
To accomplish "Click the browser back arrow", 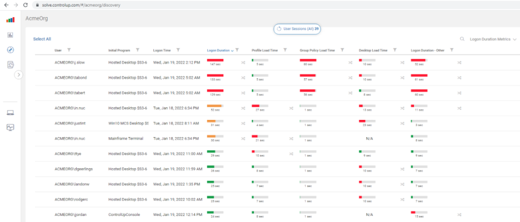I will (6, 6).
